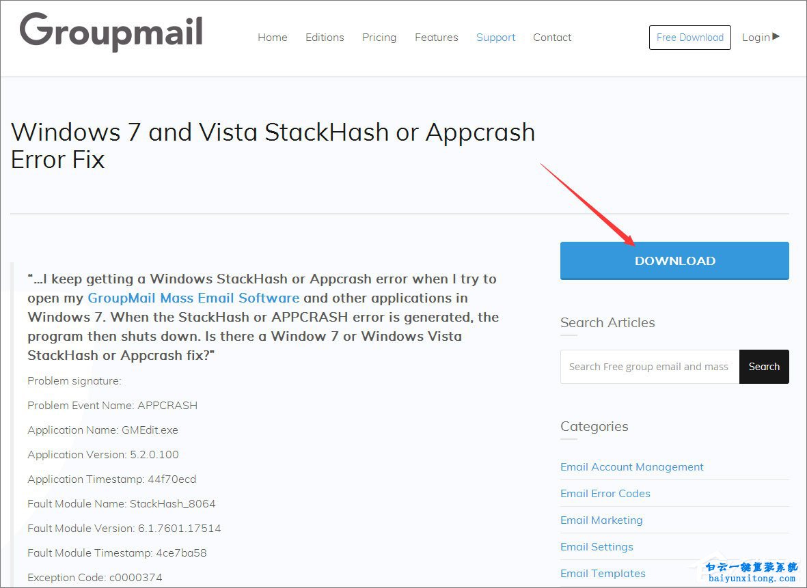
Task: Navigate to the Features page
Action: 436,38
